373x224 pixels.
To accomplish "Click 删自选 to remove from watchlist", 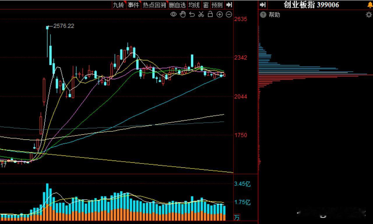I will [x=177, y=5].
